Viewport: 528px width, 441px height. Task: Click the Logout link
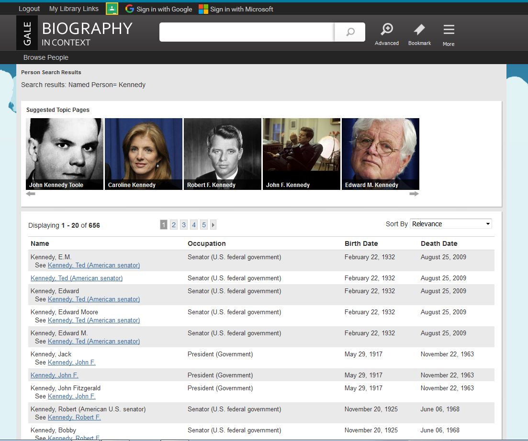29,9
